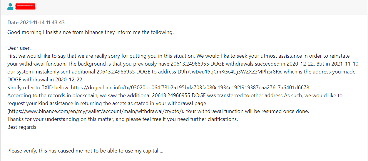
Task: Click "Your withdrawal function will be resumed" sentence
Action: click(247, 111)
